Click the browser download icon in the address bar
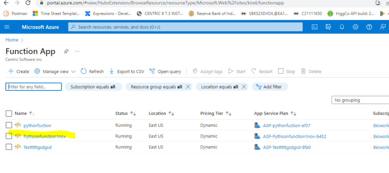The height and width of the screenshot is (173, 389). pyautogui.click(x=378, y=3)
